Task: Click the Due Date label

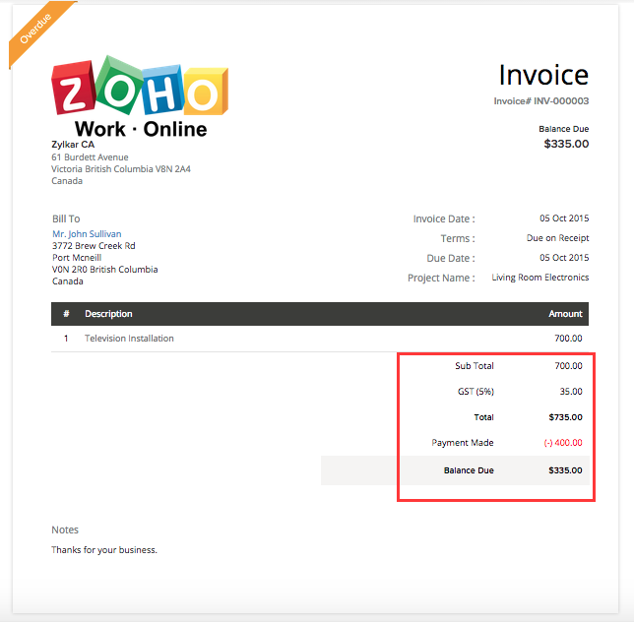Action: [451, 258]
